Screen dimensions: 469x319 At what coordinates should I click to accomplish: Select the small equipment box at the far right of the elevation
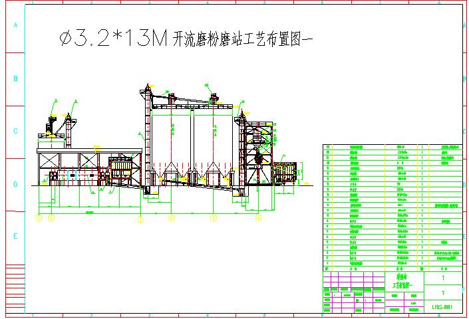pos(285,171)
